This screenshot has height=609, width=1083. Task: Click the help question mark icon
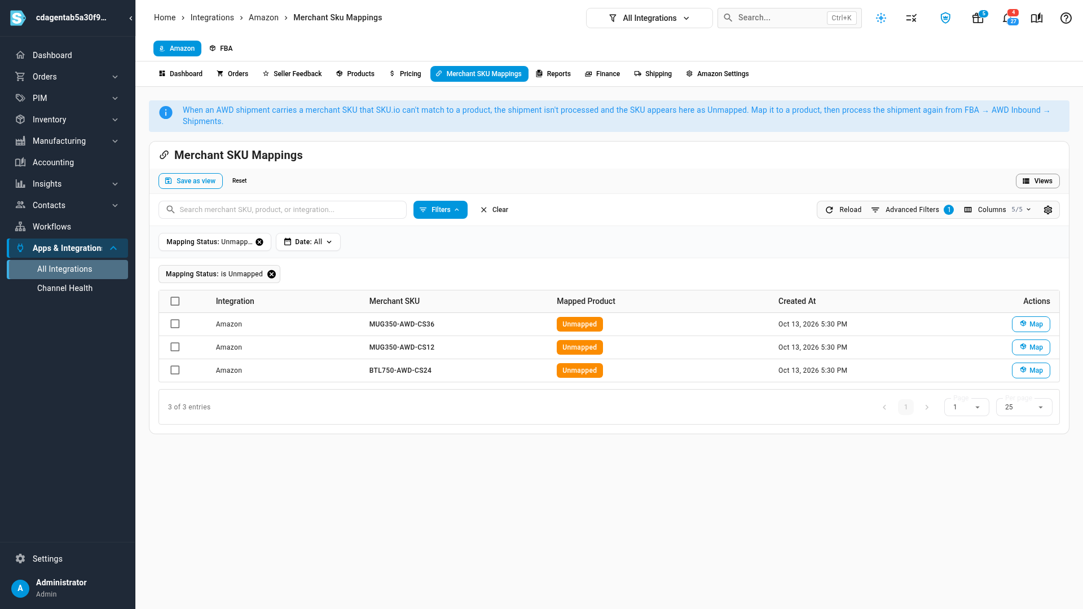coord(1066,18)
